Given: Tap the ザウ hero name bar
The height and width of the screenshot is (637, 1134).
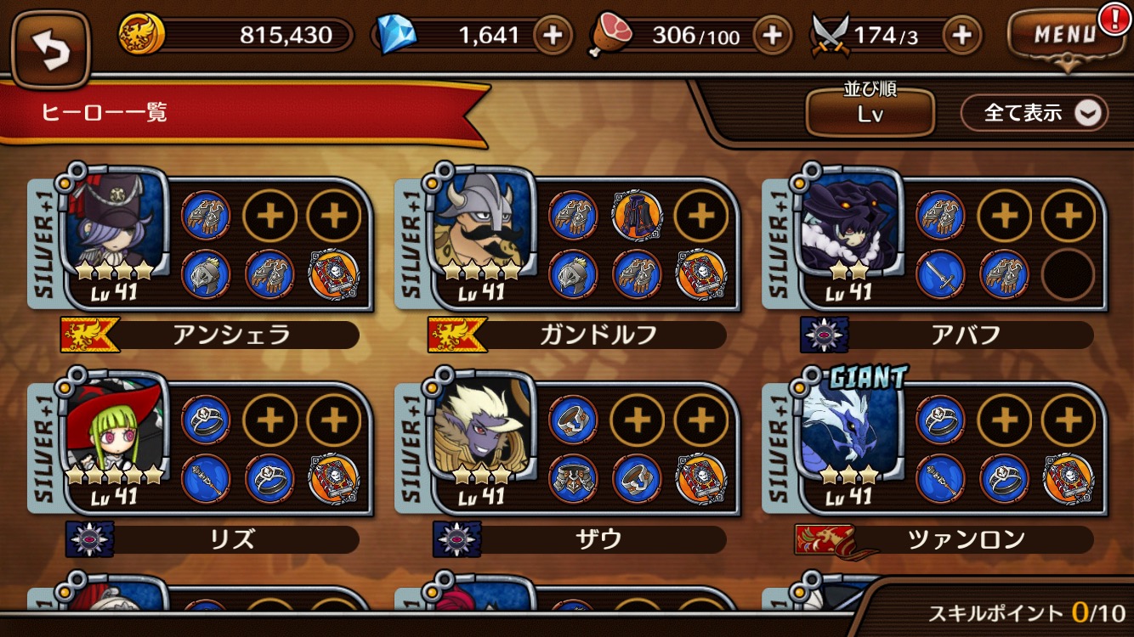Looking at the screenshot, I should pyautogui.click(x=580, y=539).
